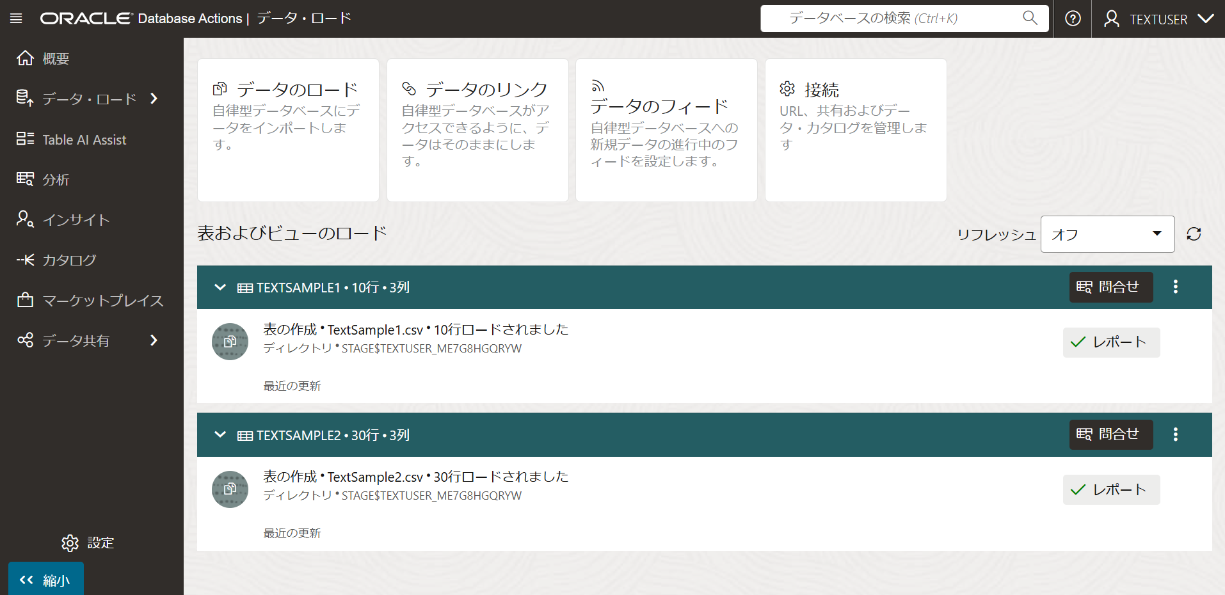
Task: Open the リフレッシュ オフ dropdown
Action: coord(1107,234)
